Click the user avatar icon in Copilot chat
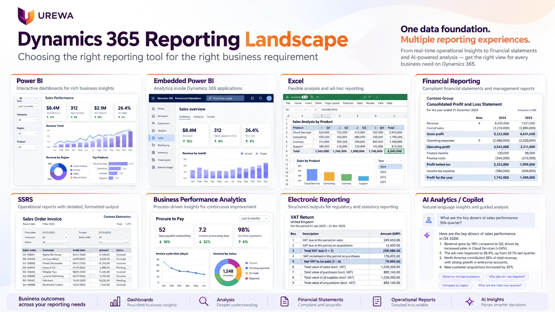Screen dimensions: 555x312 coord(429,220)
